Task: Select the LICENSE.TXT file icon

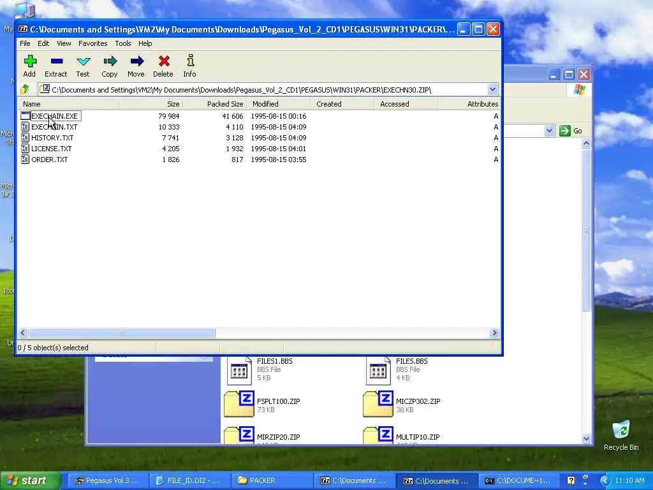Action: click(x=25, y=148)
